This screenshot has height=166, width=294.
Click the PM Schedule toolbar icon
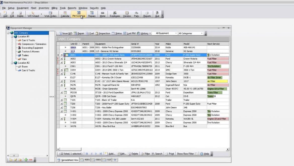click(79, 14)
